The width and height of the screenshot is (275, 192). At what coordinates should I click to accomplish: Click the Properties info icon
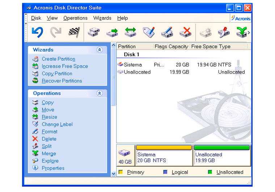35,168
